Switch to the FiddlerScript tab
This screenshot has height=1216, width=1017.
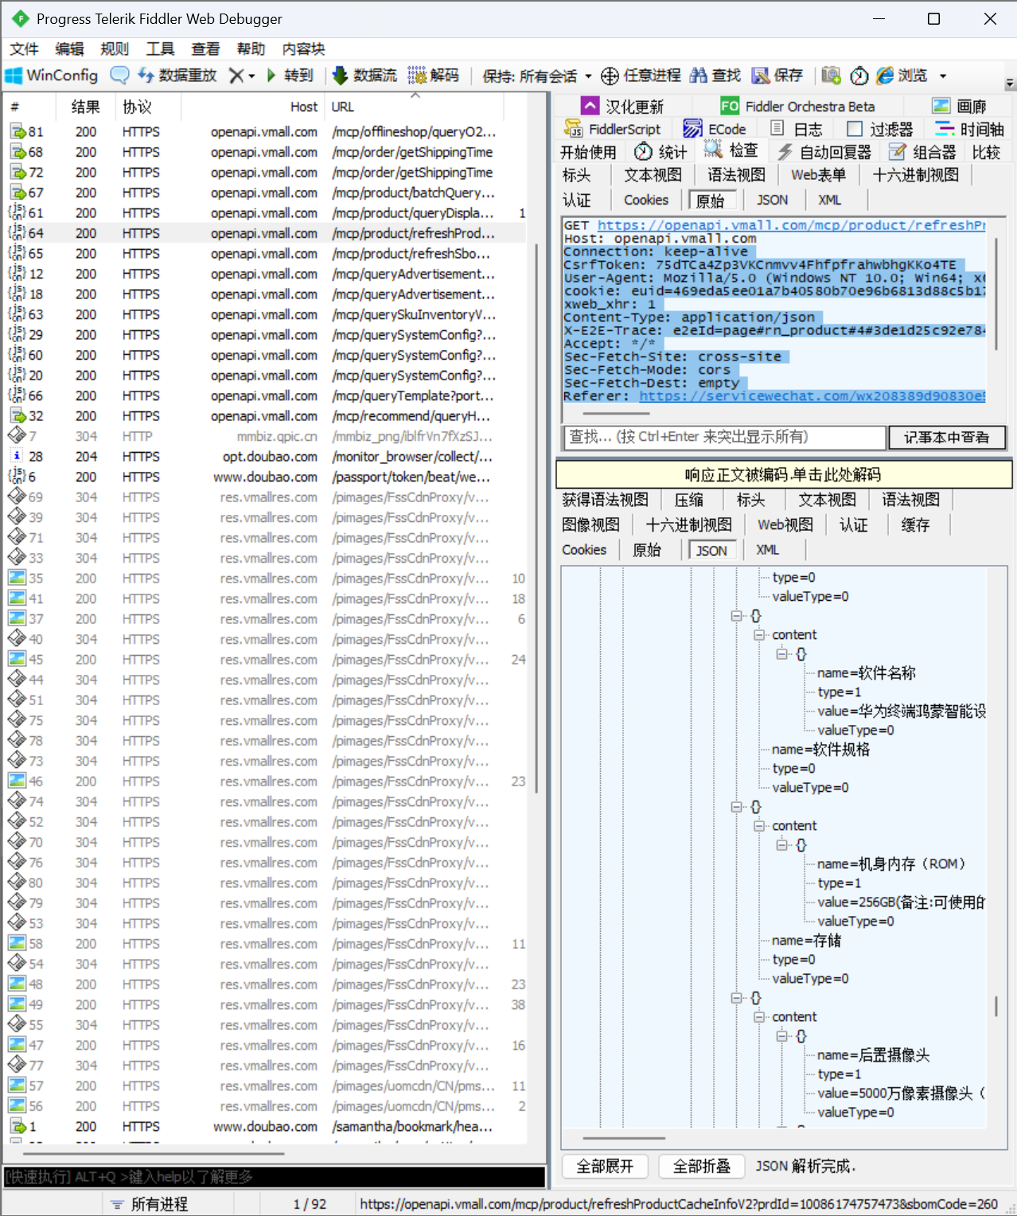pos(613,129)
